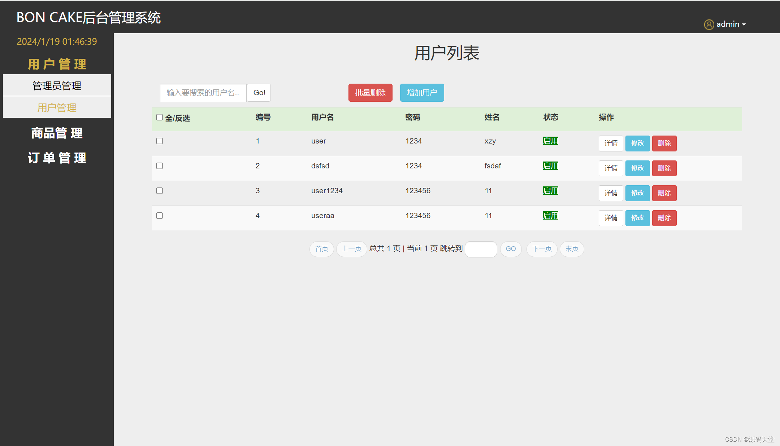Click username cell useraa
The height and width of the screenshot is (446, 780).
click(x=323, y=216)
